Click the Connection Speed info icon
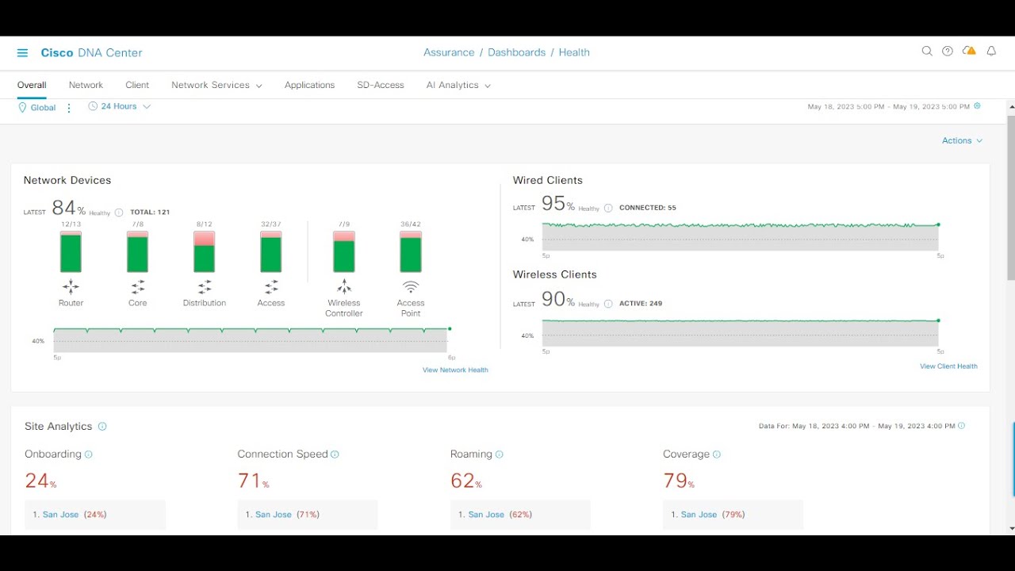 [x=335, y=454]
